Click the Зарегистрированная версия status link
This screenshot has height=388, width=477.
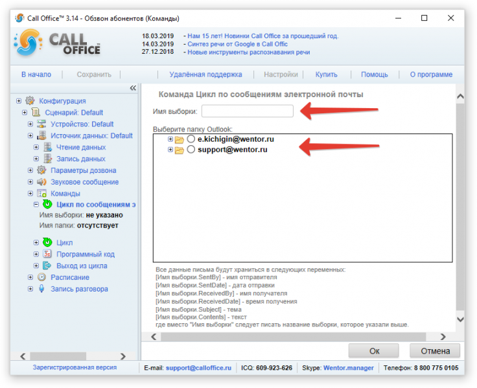tap(75, 367)
